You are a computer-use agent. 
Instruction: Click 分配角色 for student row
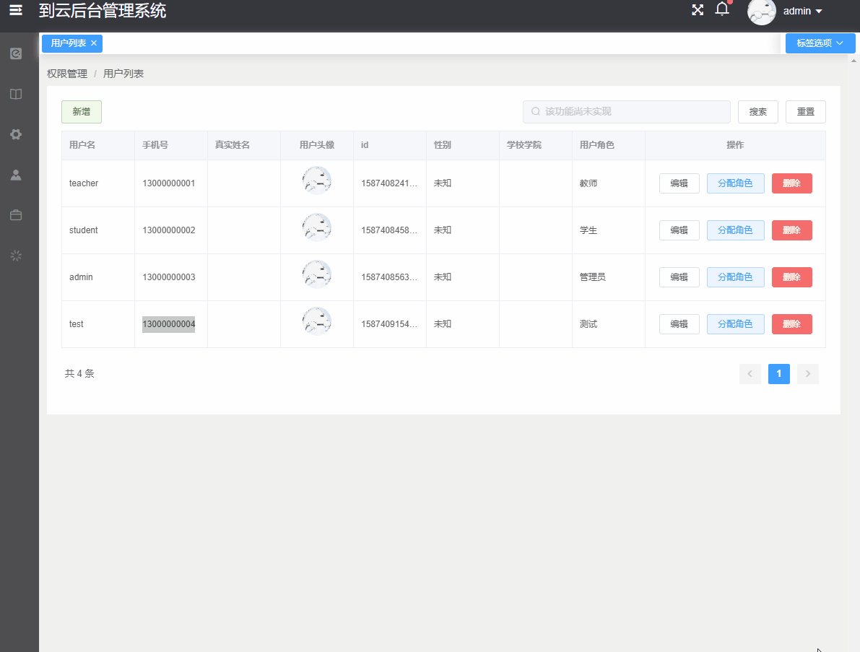(x=736, y=230)
